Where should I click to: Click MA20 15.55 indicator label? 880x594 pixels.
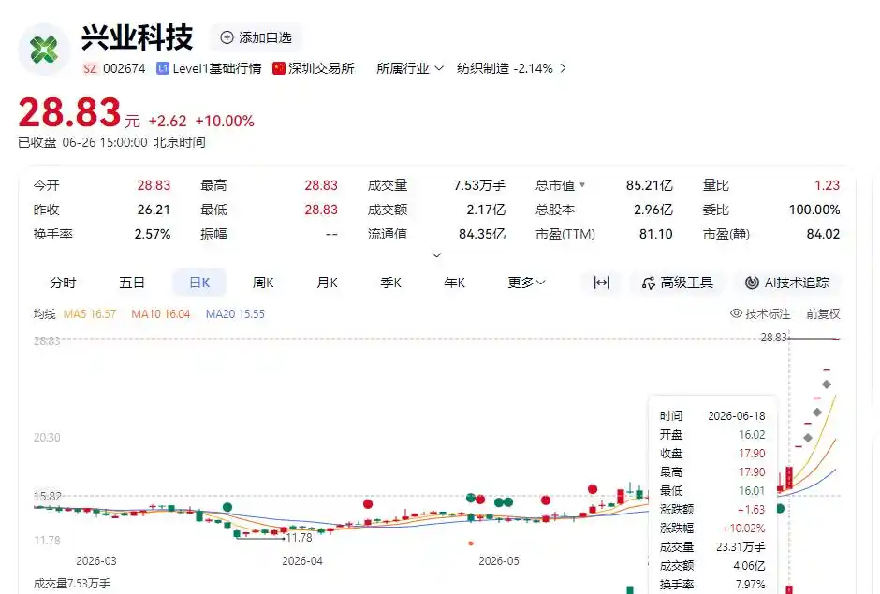pos(235,313)
